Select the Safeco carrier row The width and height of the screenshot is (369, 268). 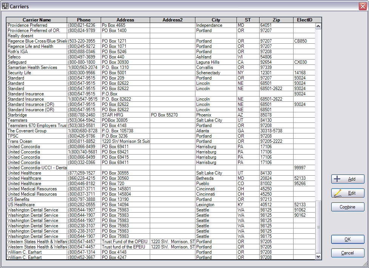[161, 57]
